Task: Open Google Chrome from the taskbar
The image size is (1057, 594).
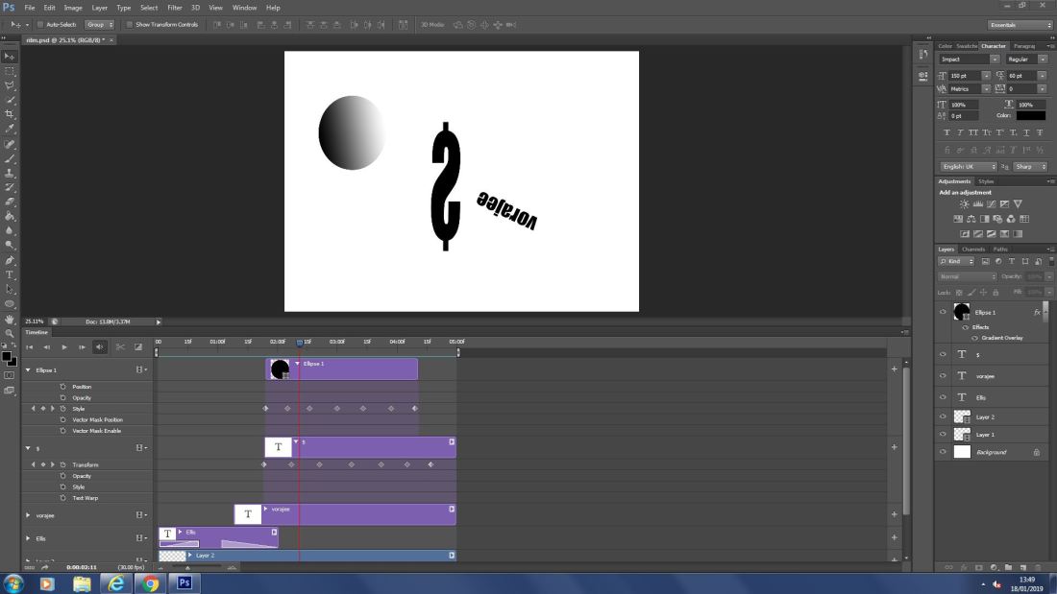Action: pyautogui.click(x=150, y=582)
